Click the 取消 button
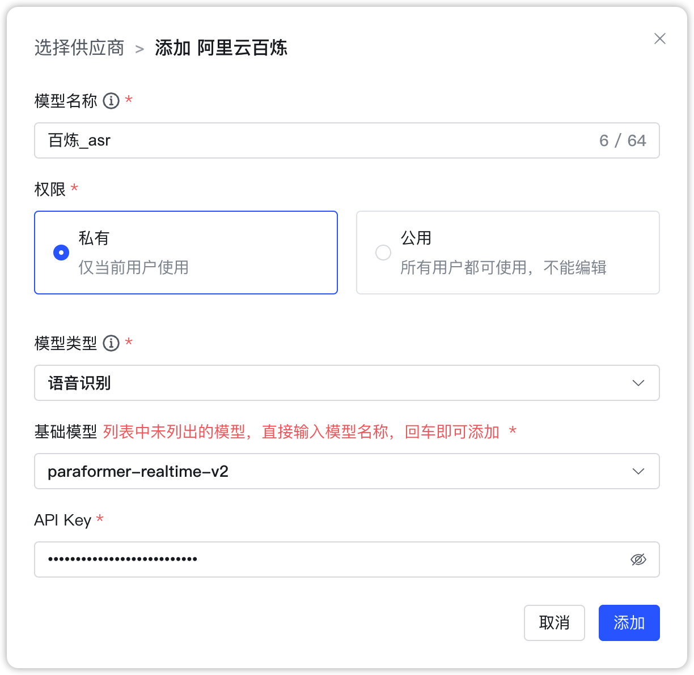Viewport: 694px width, 675px height. pyautogui.click(x=554, y=623)
